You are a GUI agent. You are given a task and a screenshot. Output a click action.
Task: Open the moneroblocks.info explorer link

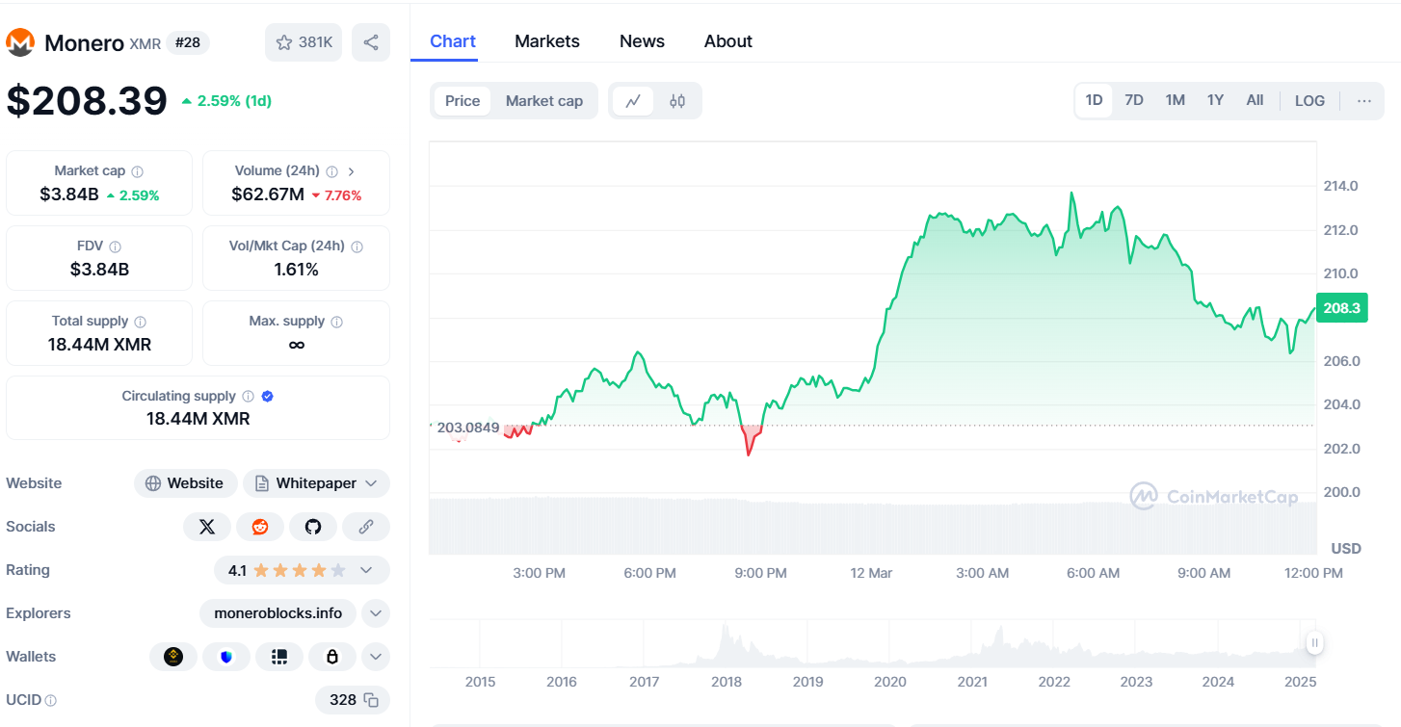coord(278,612)
